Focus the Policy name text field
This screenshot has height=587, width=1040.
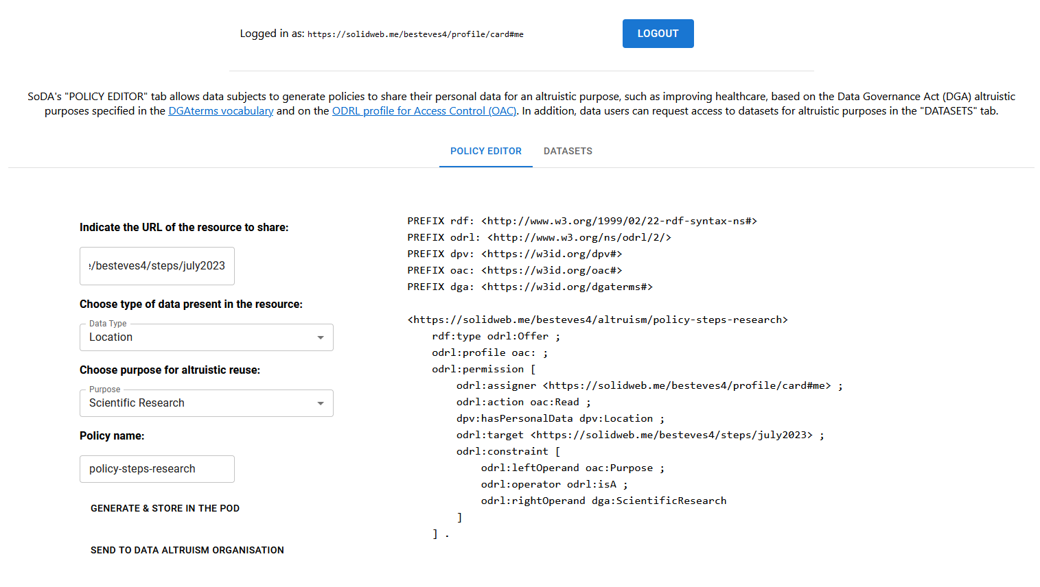coord(157,469)
